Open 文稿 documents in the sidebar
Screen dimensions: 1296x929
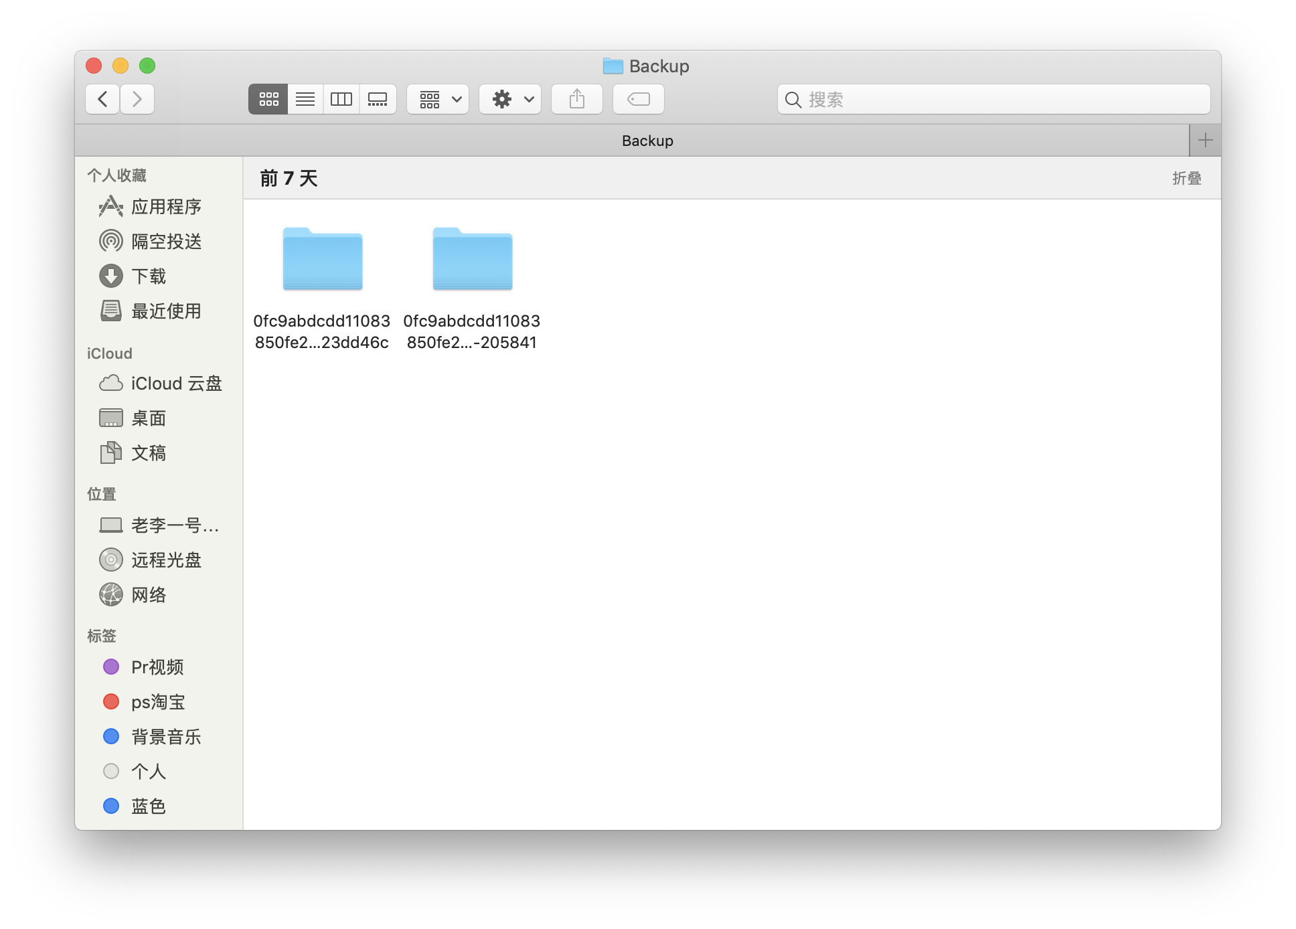click(159, 453)
